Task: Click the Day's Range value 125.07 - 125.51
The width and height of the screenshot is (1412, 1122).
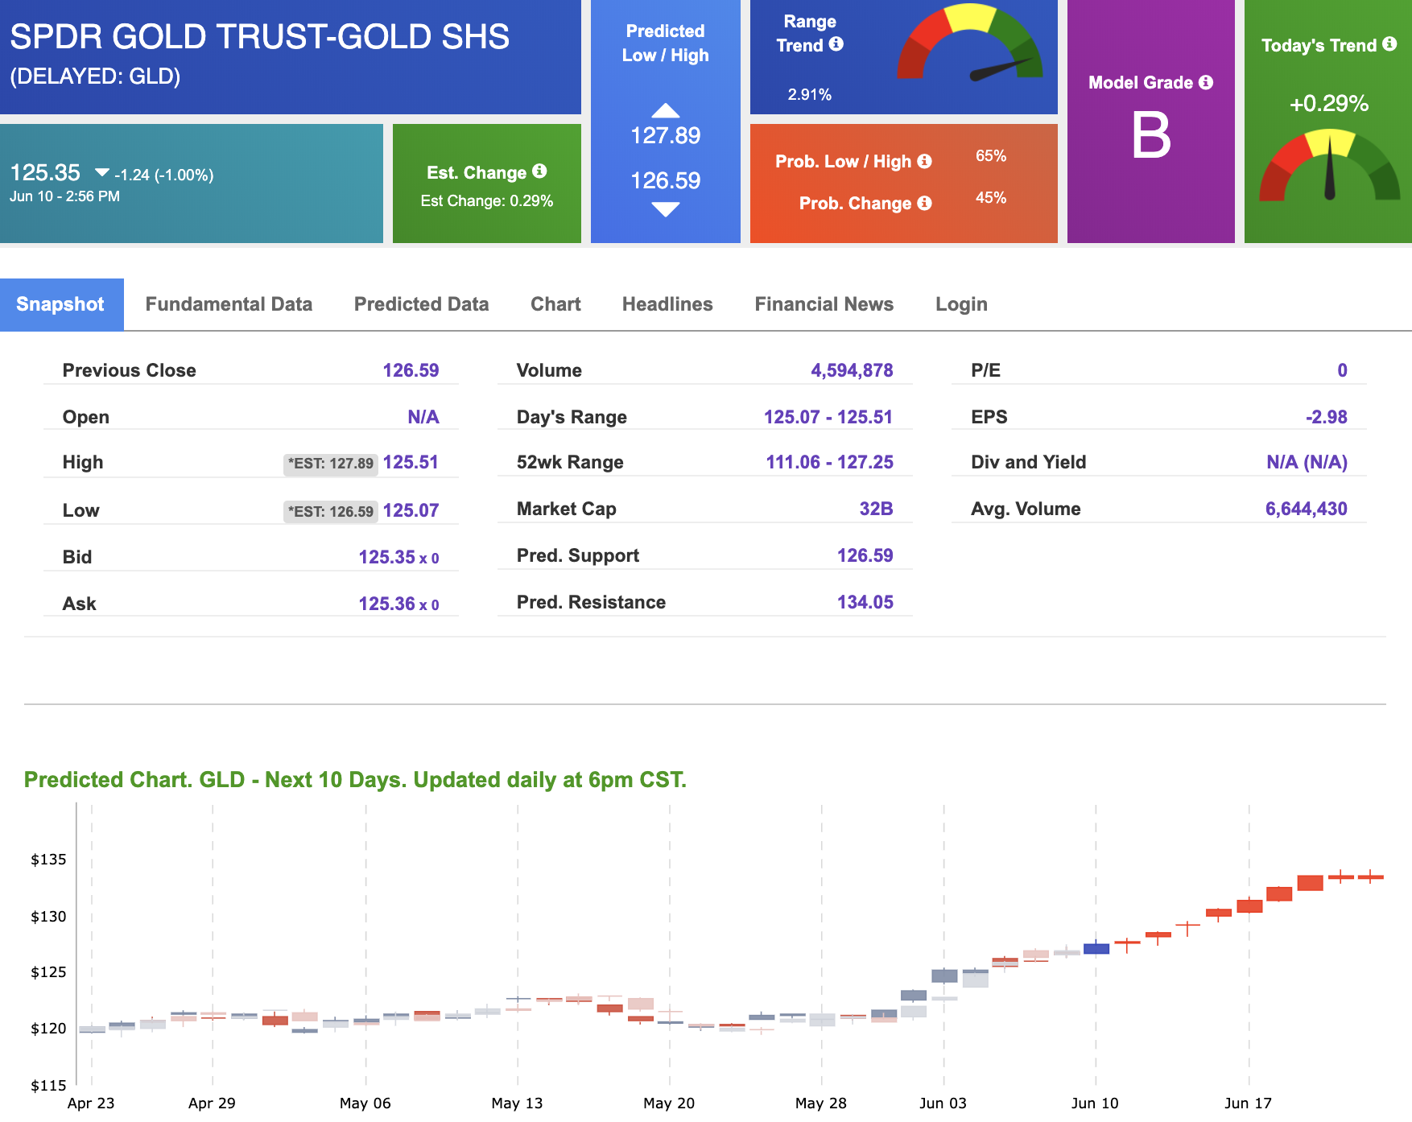Action: click(x=828, y=417)
